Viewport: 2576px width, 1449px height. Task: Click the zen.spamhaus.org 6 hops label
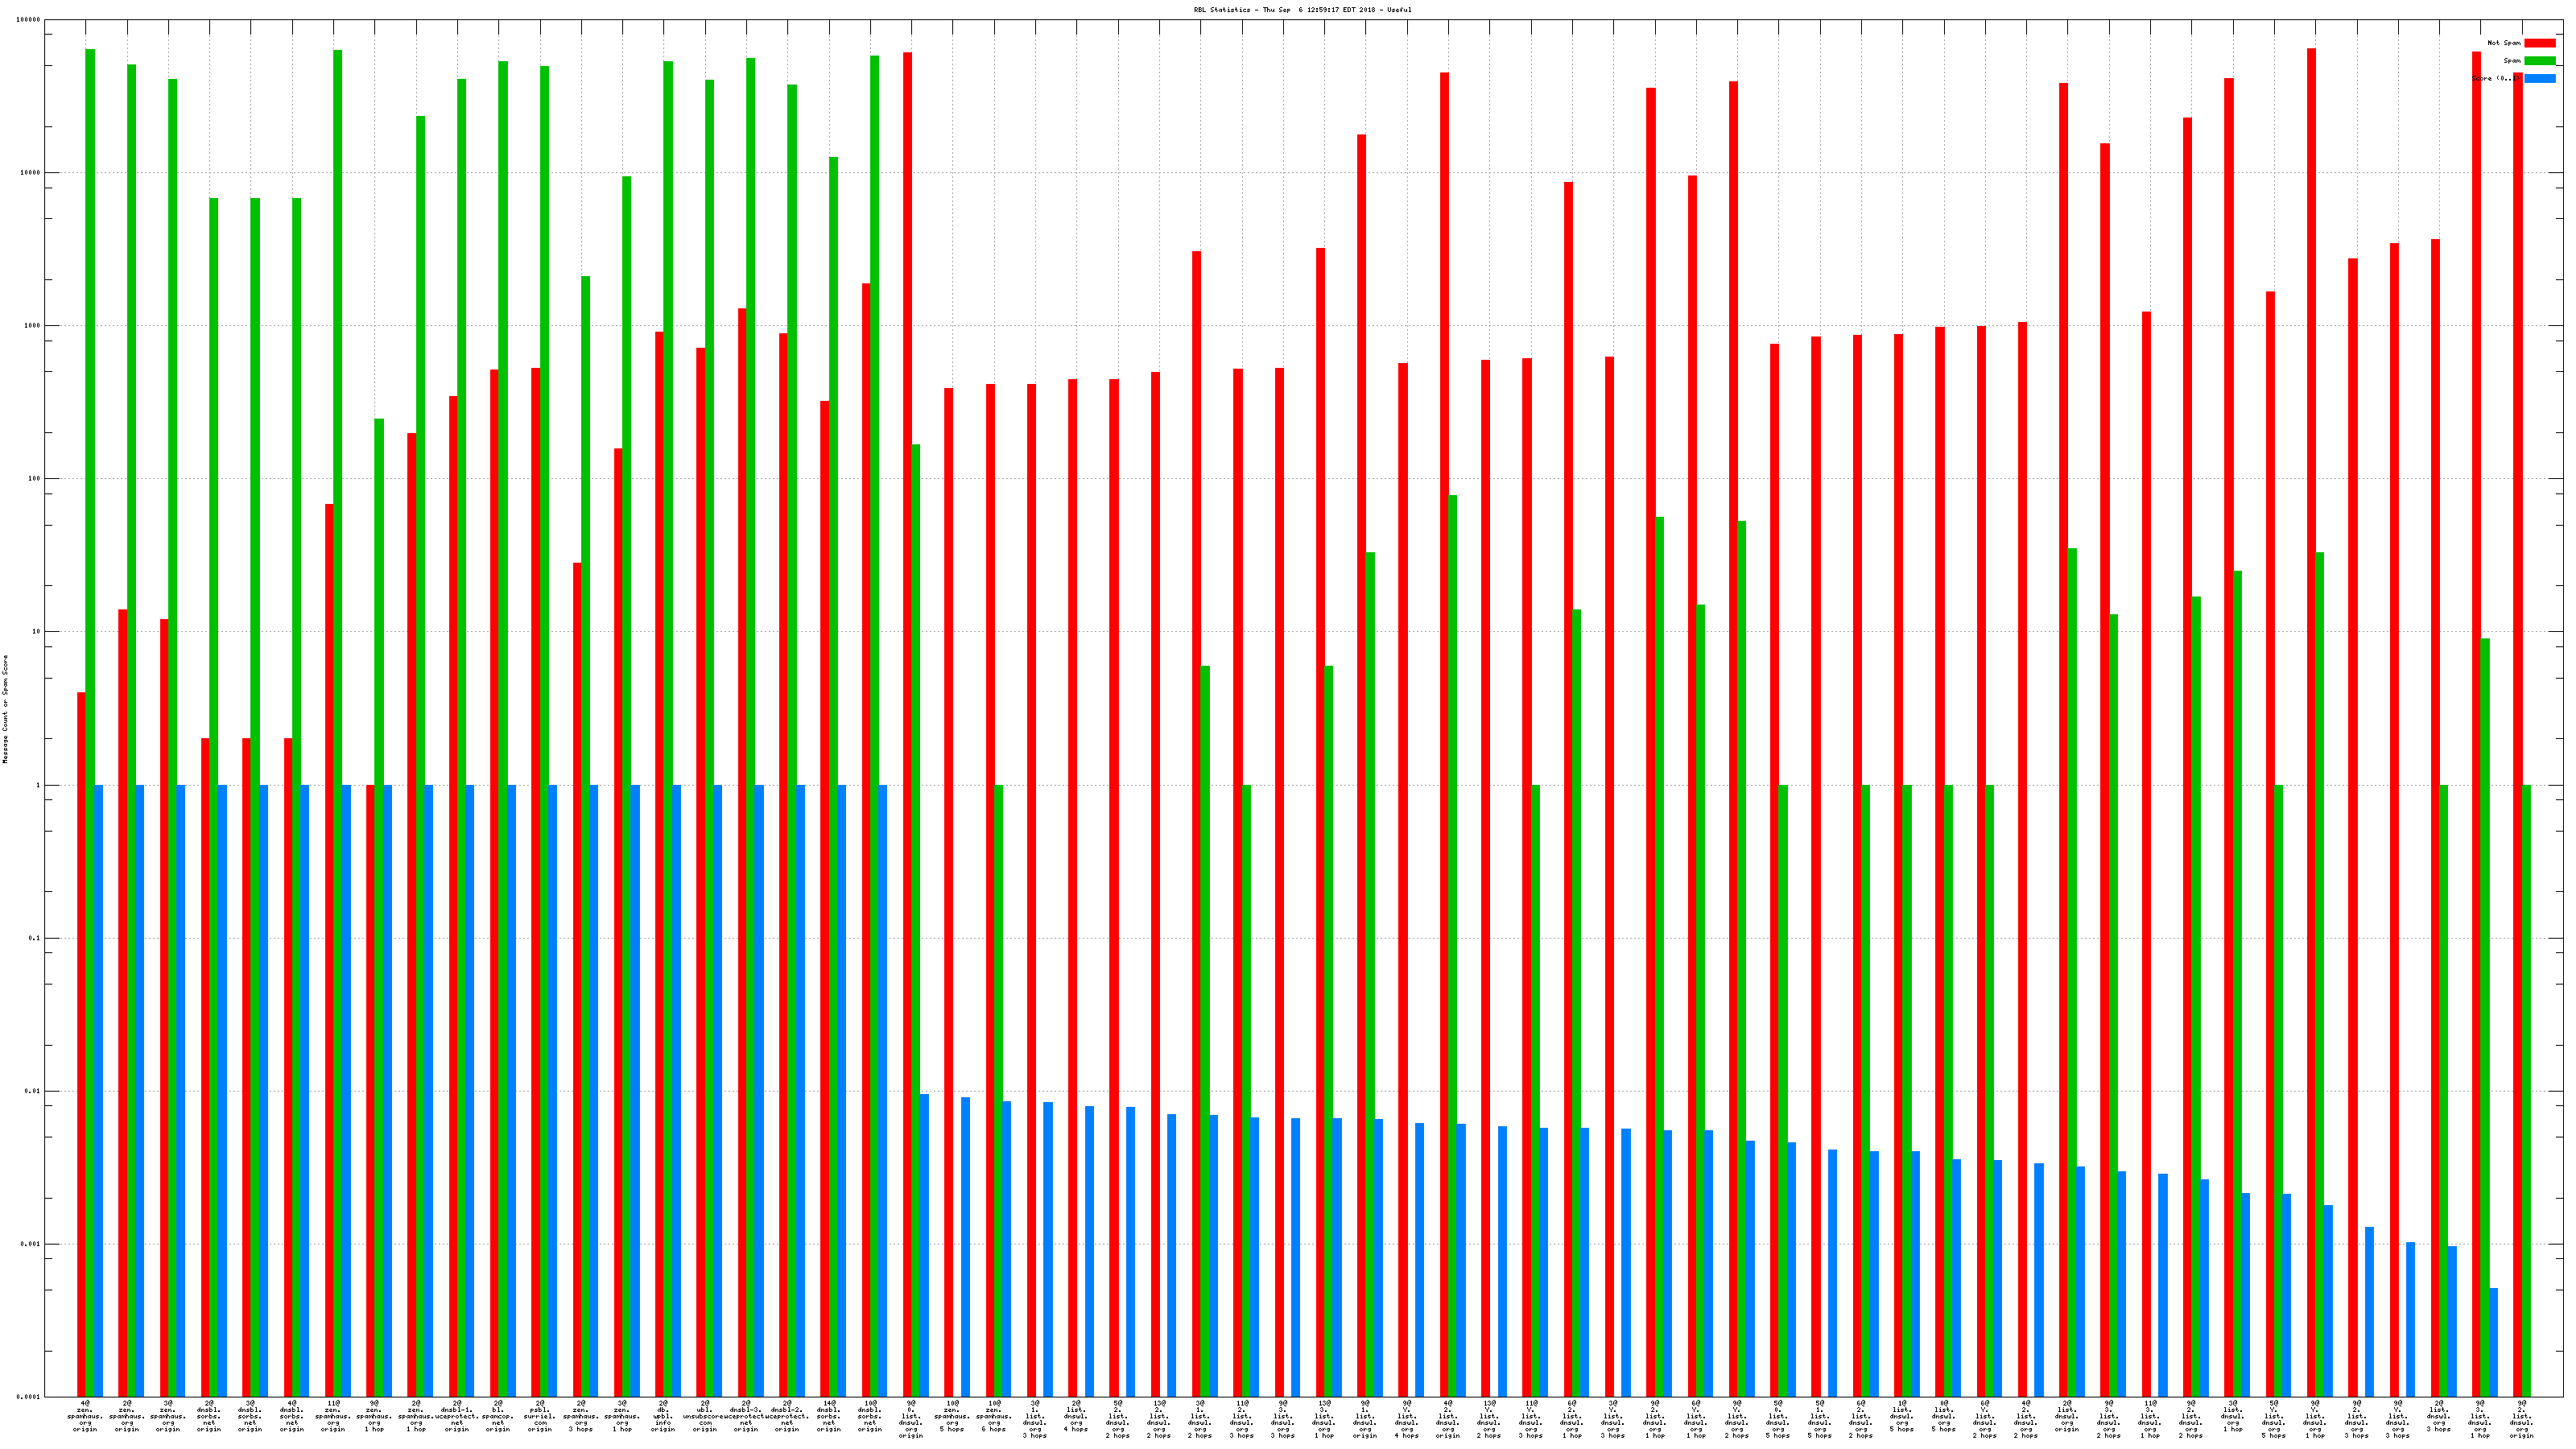coord(994,1416)
